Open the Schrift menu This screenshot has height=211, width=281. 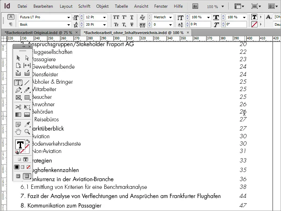(84, 6)
